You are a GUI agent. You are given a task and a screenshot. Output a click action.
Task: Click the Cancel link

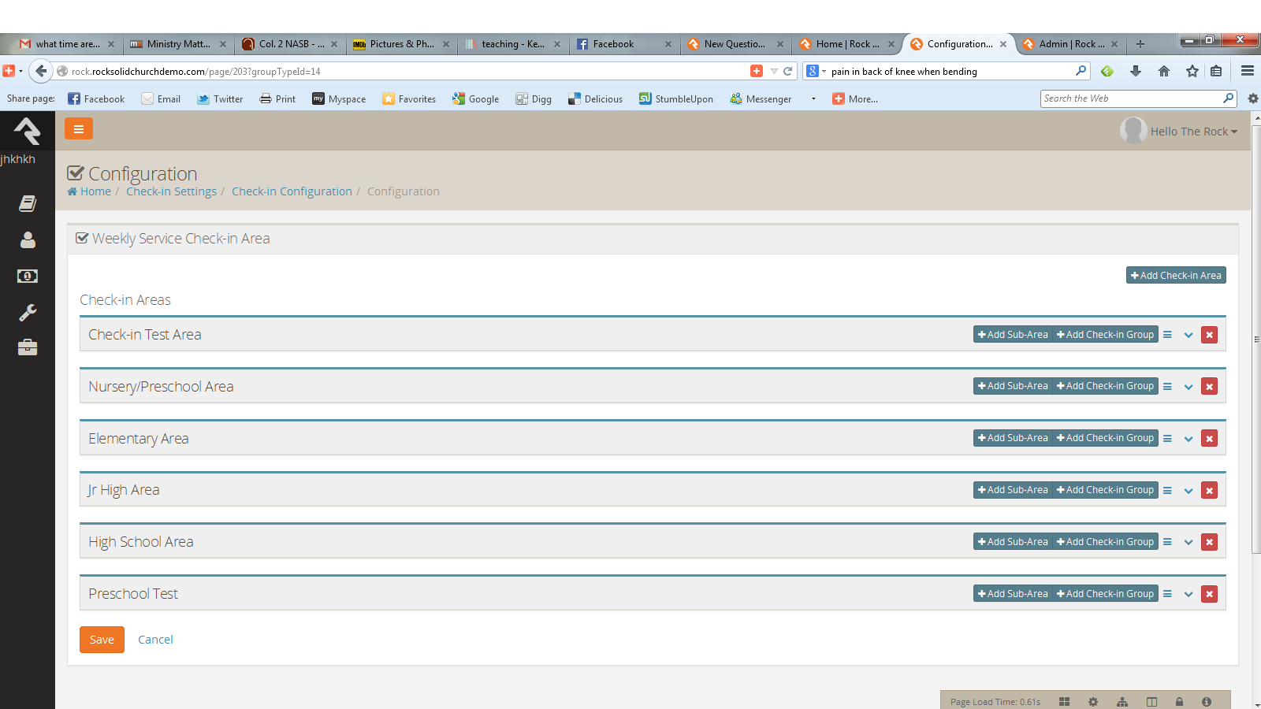coord(155,640)
